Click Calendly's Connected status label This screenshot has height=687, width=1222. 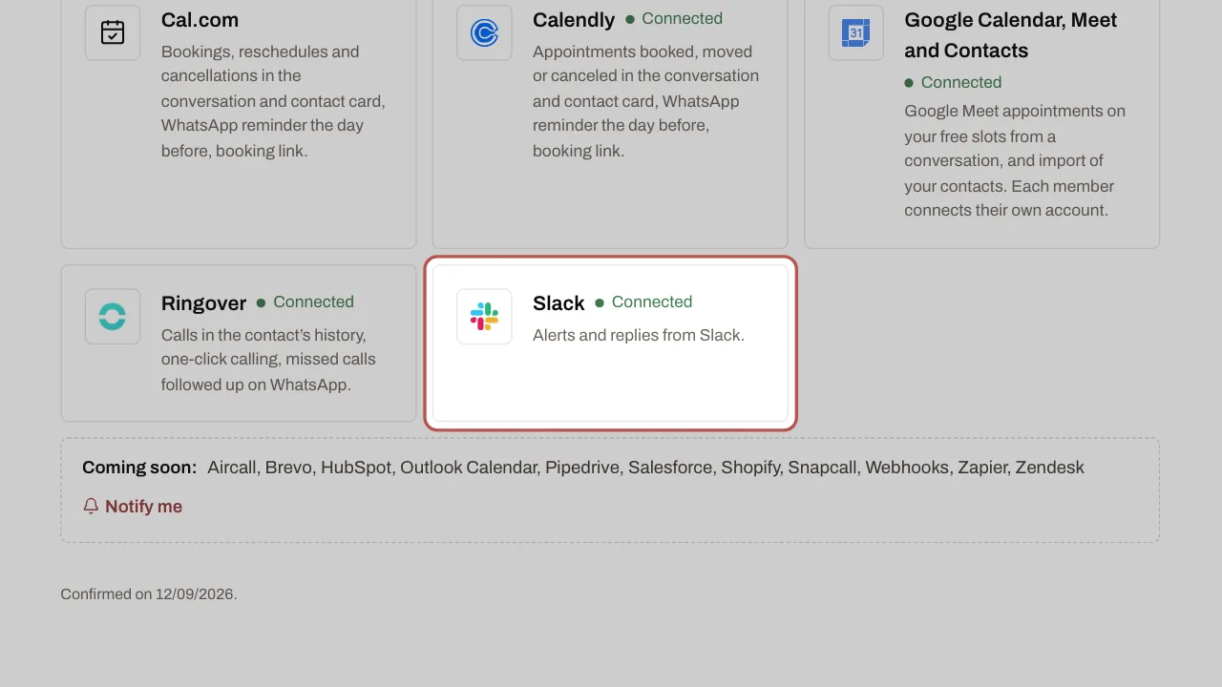click(682, 18)
